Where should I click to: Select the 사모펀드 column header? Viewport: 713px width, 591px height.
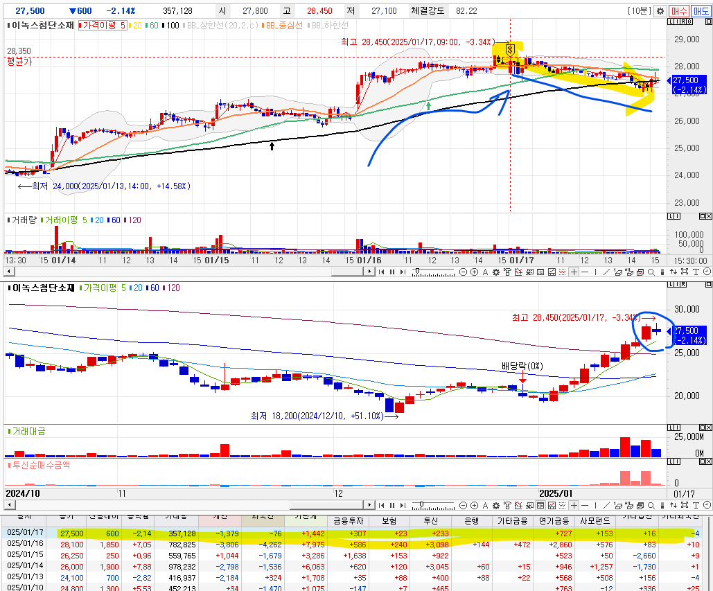pos(595,521)
